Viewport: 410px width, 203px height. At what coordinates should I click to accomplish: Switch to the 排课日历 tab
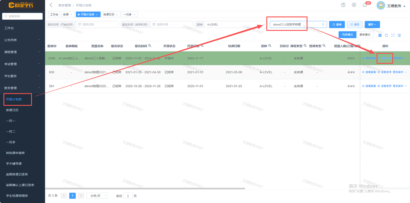(x=109, y=14)
